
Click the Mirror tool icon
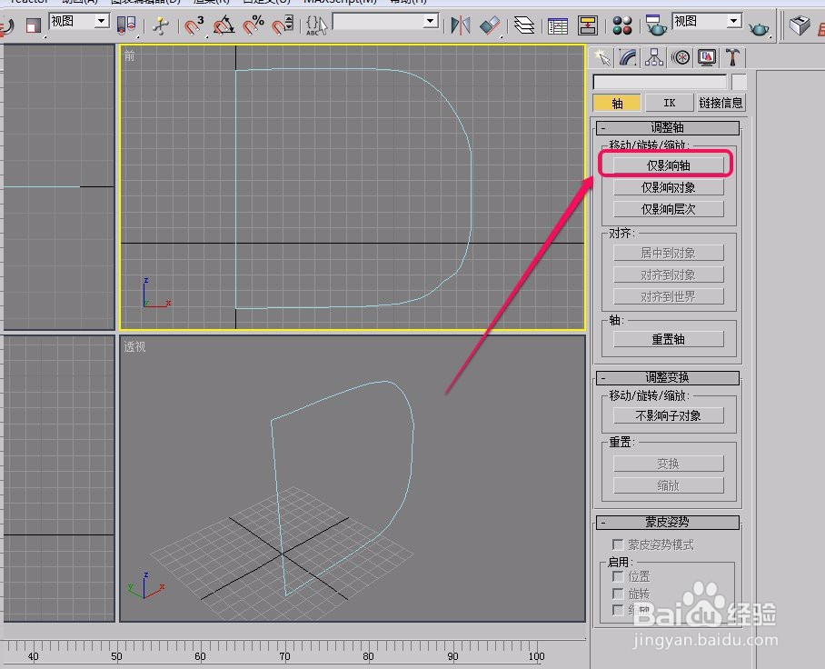461,25
